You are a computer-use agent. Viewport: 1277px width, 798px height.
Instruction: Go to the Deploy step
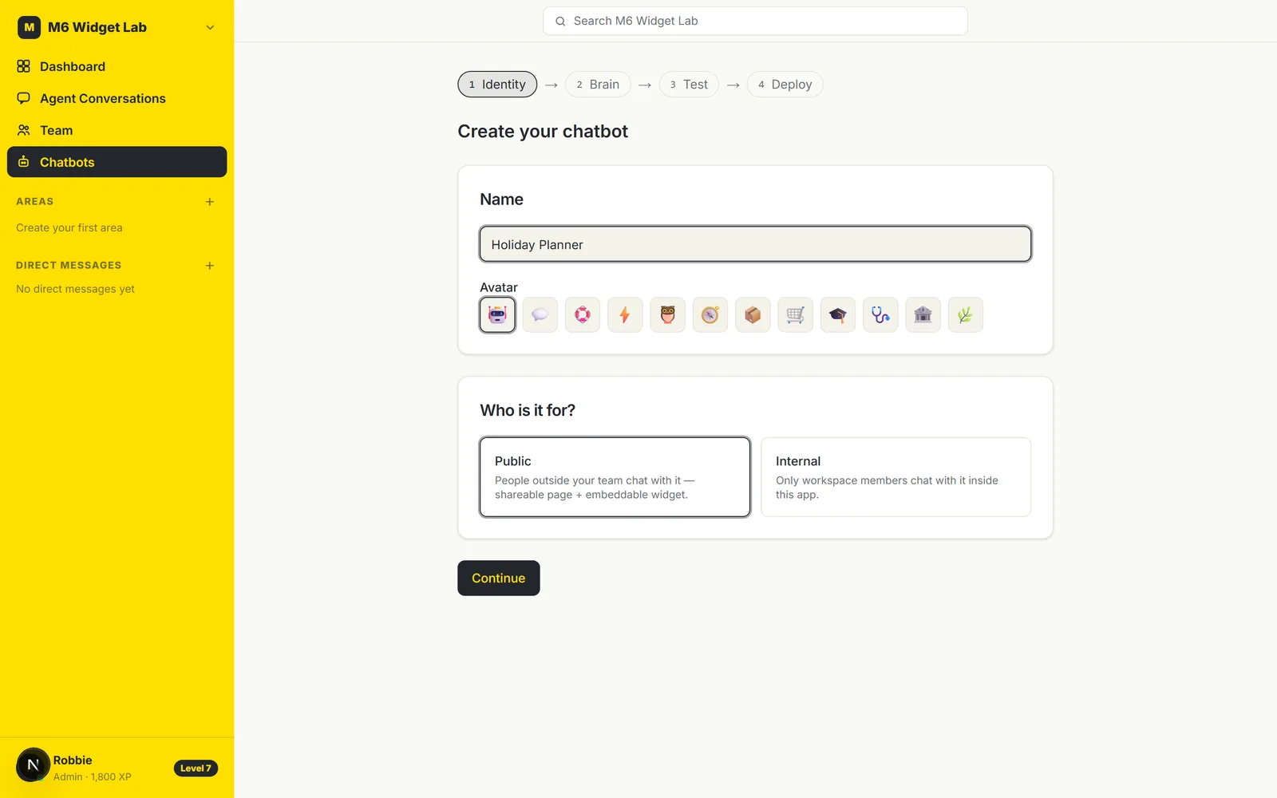[785, 85]
